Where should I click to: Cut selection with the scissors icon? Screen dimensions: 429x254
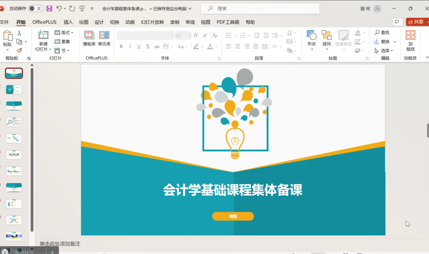click(19, 33)
